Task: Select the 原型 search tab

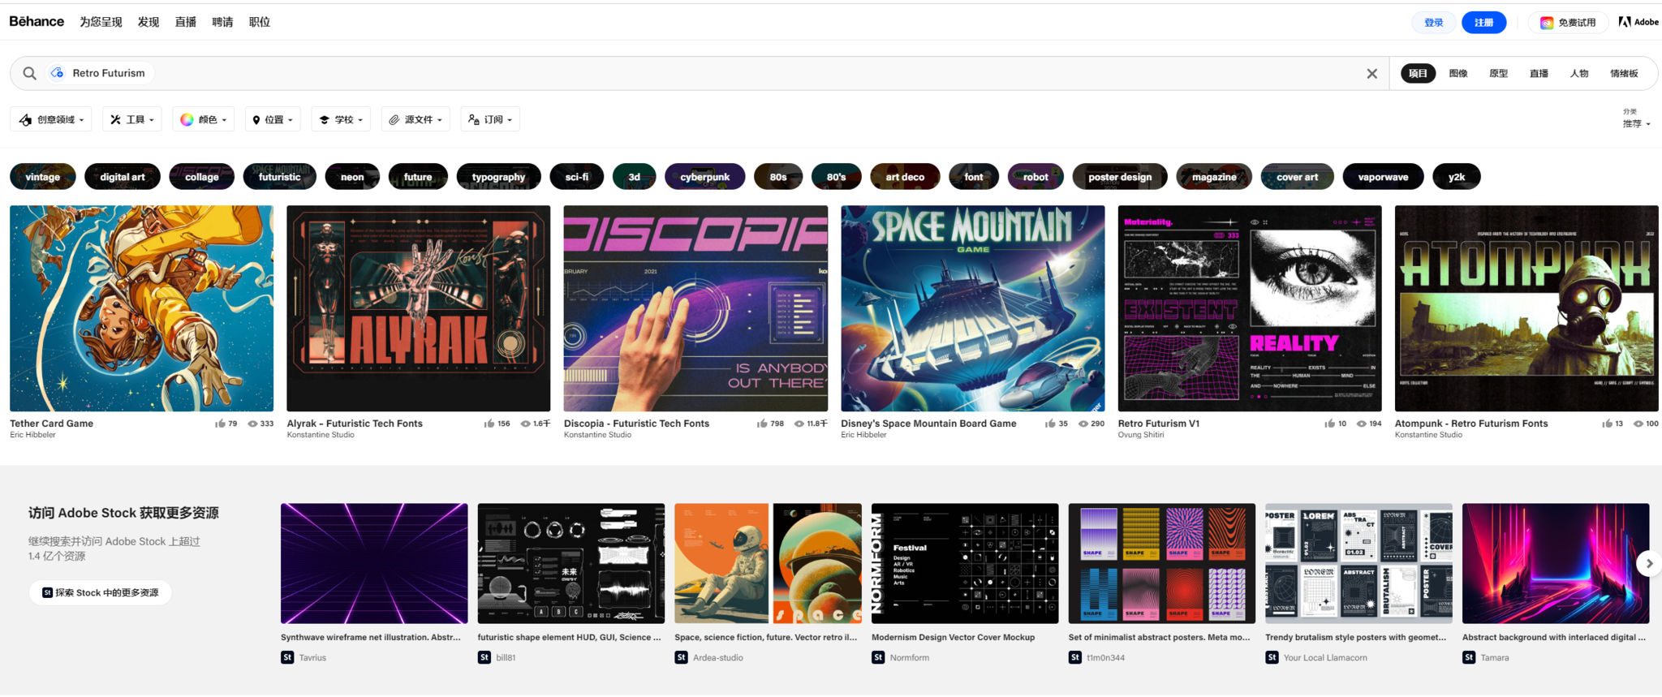Action: coord(1498,73)
